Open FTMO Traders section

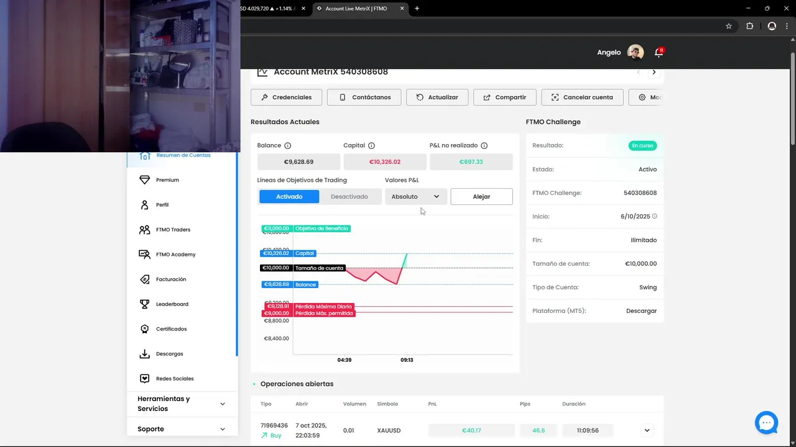click(173, 230)
